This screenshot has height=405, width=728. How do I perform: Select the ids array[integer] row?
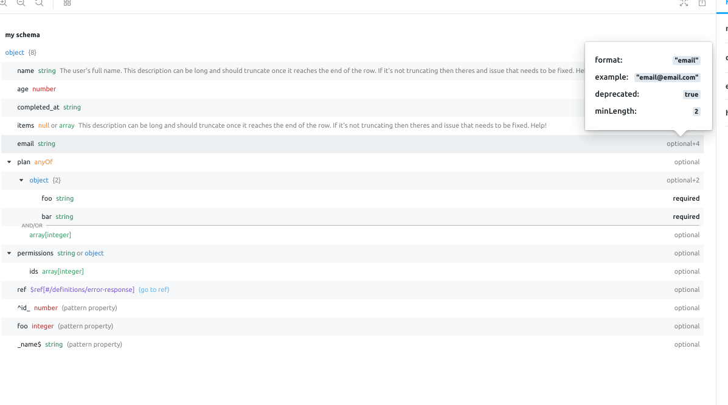tap(352, 271)
